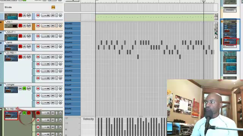Click the Slice #10 key row
Image resolution: width=243 pixels, height=136 pixels.
click(x=73, y=71)
